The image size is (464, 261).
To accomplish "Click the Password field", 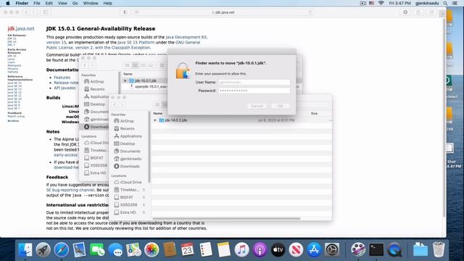I will (x=254, y=91).
